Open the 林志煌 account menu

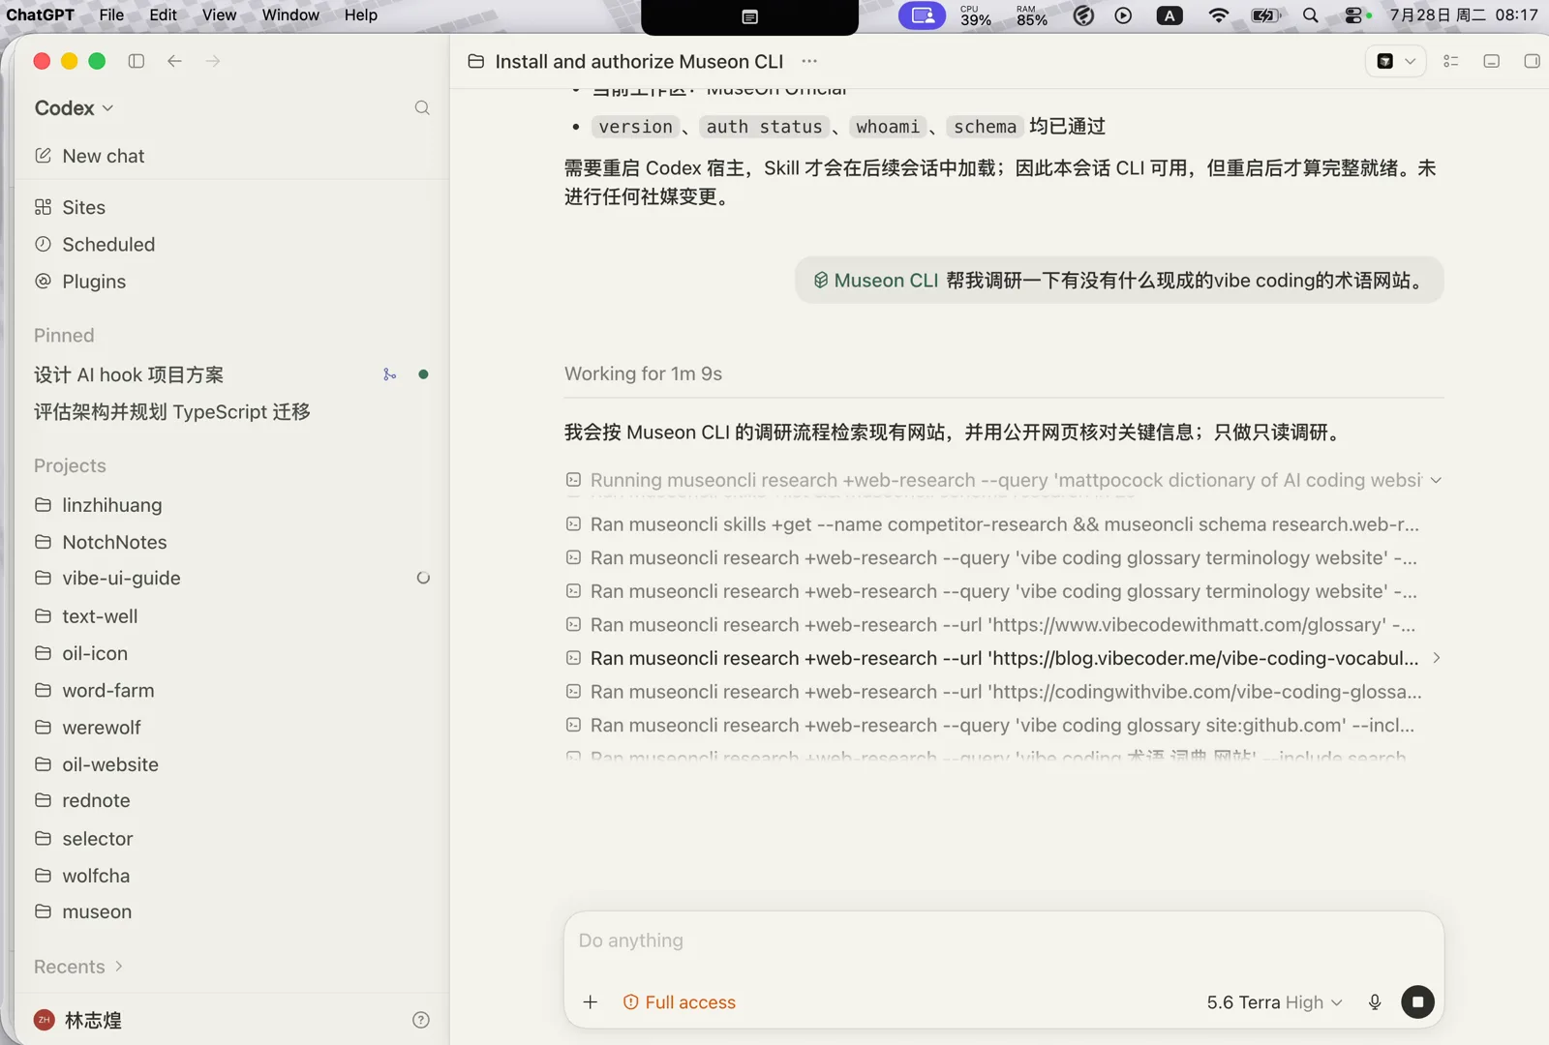(x=77, y=1020)
